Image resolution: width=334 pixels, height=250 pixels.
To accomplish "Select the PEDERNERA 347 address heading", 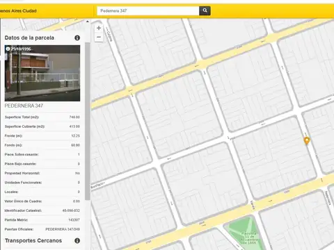I will [x=24, y=106].
